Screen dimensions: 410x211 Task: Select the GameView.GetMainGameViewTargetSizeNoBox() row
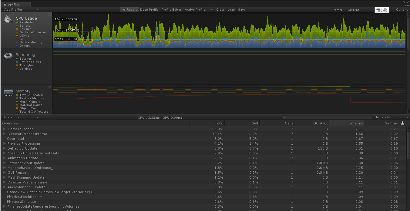(x=203, y=192)
